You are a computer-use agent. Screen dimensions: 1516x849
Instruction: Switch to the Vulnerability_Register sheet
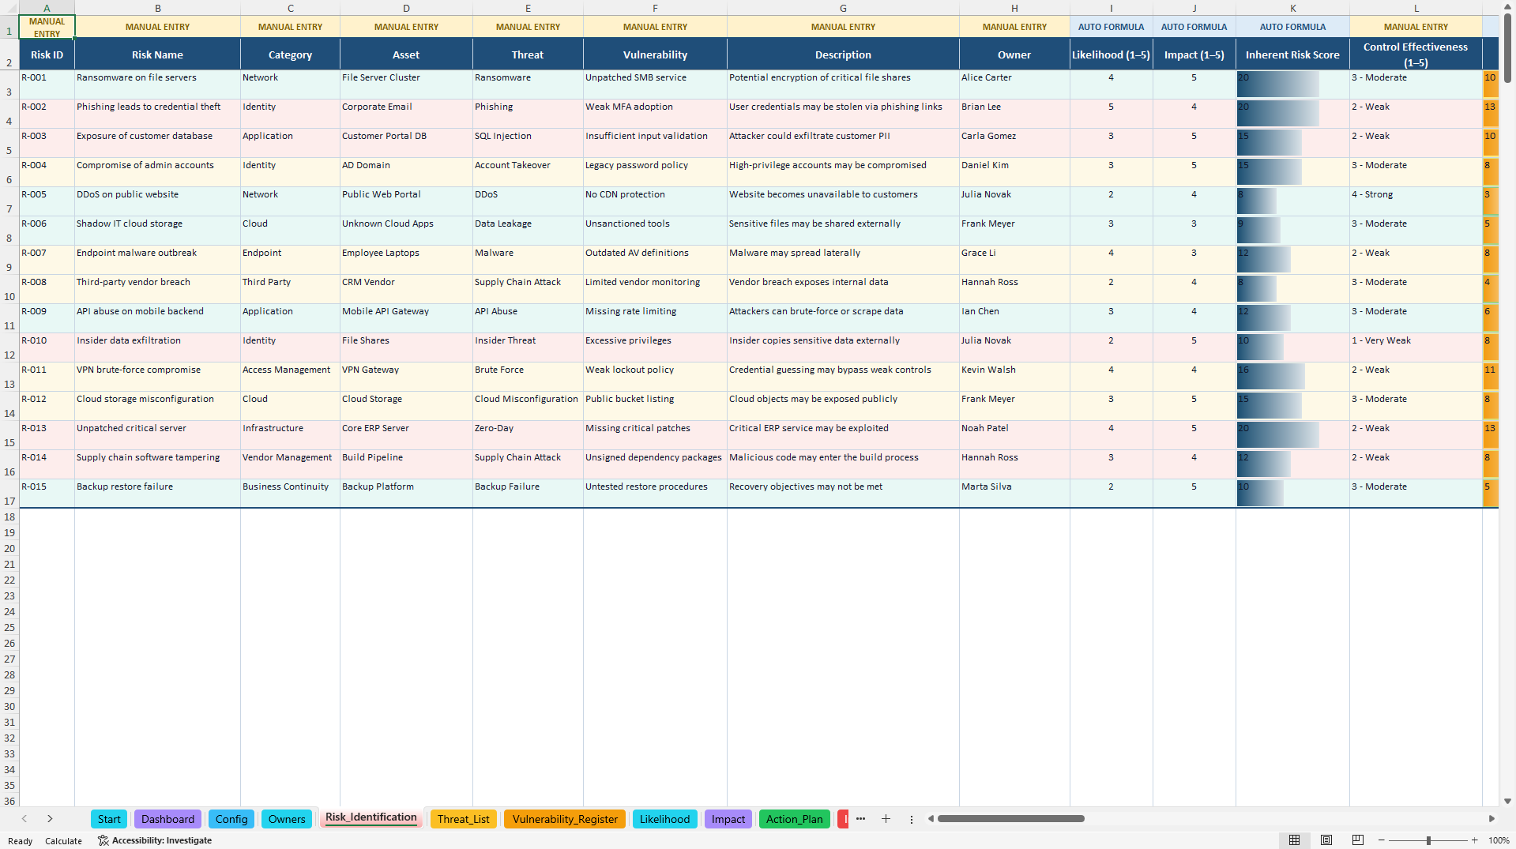point(565,819)
